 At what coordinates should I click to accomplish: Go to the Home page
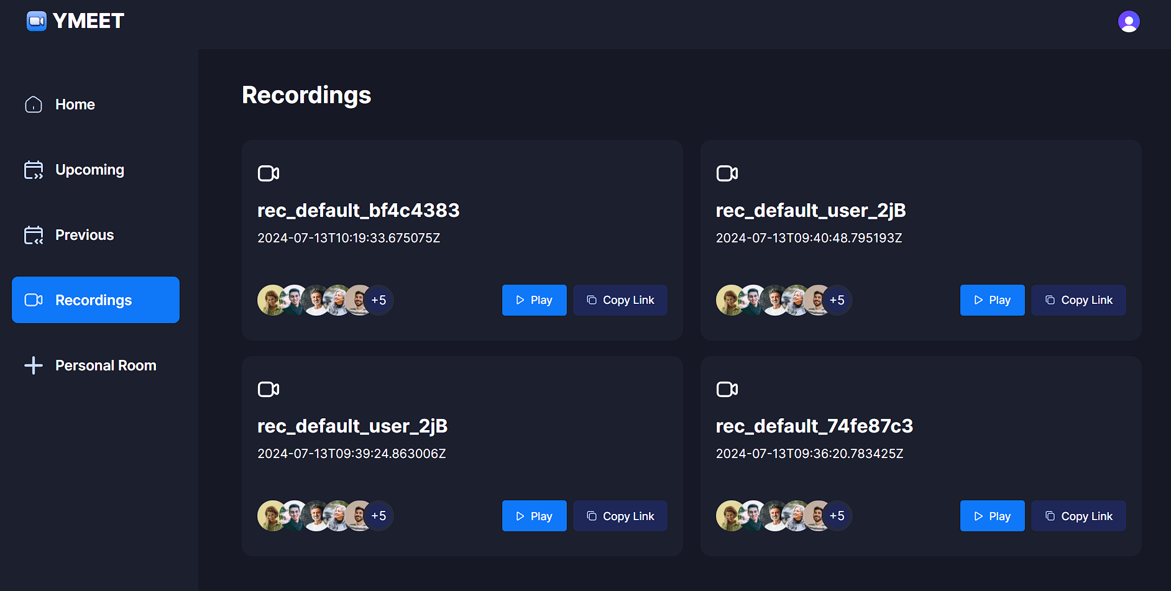(96, 104)
